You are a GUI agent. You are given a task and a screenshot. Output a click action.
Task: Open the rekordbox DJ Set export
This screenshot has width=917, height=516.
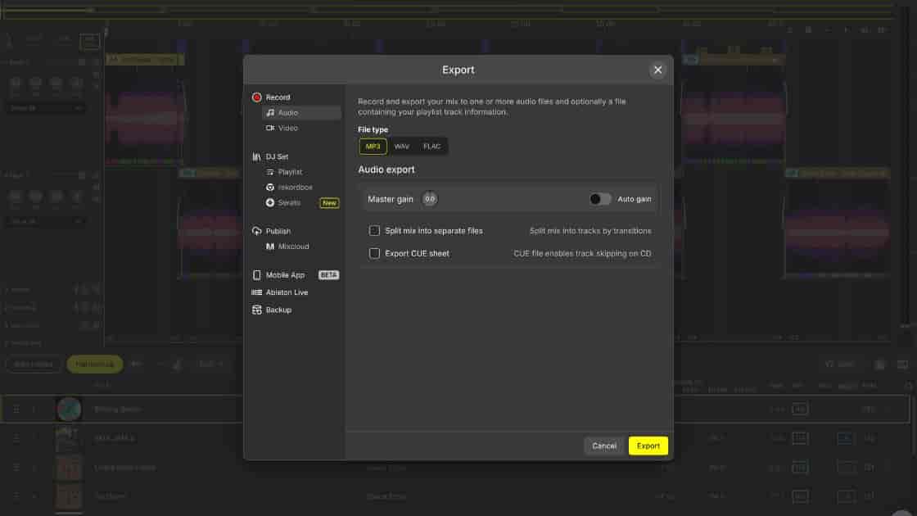coord(295,188)
